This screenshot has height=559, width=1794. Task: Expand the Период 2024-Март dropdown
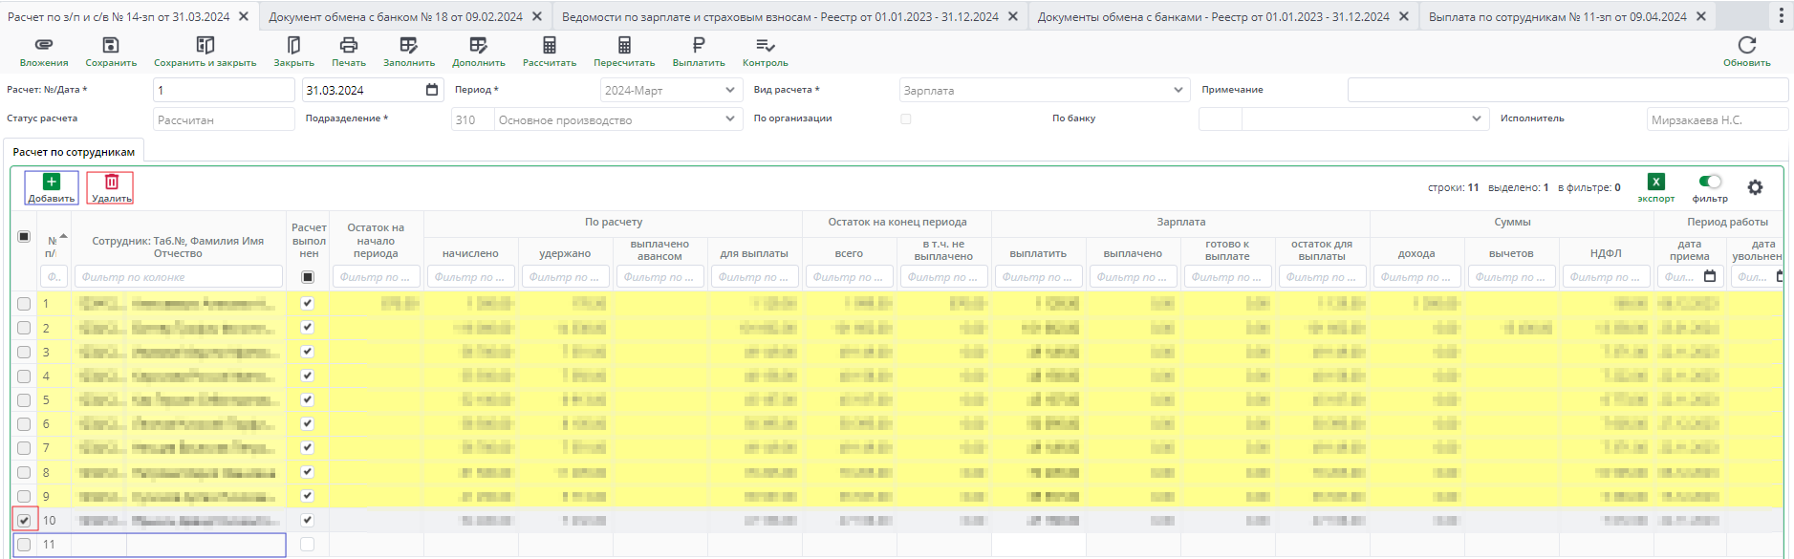pos(730,90)
